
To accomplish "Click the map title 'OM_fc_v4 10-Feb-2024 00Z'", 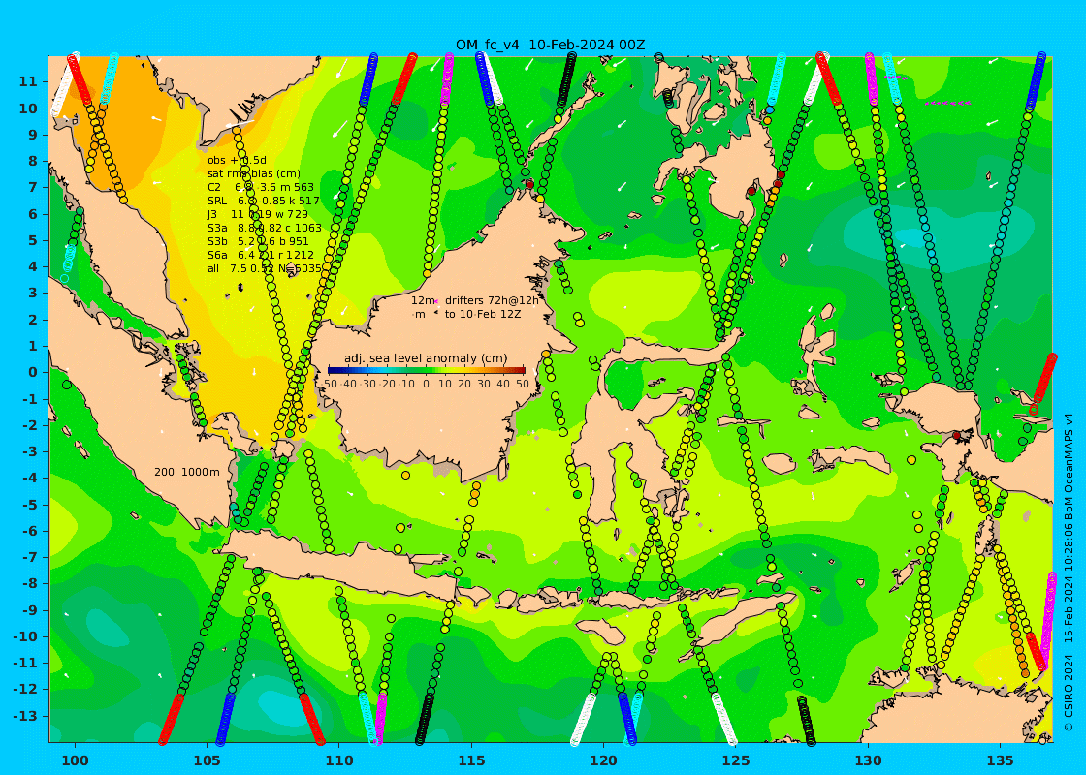I will pyautogui.click(x=550, y=45).
